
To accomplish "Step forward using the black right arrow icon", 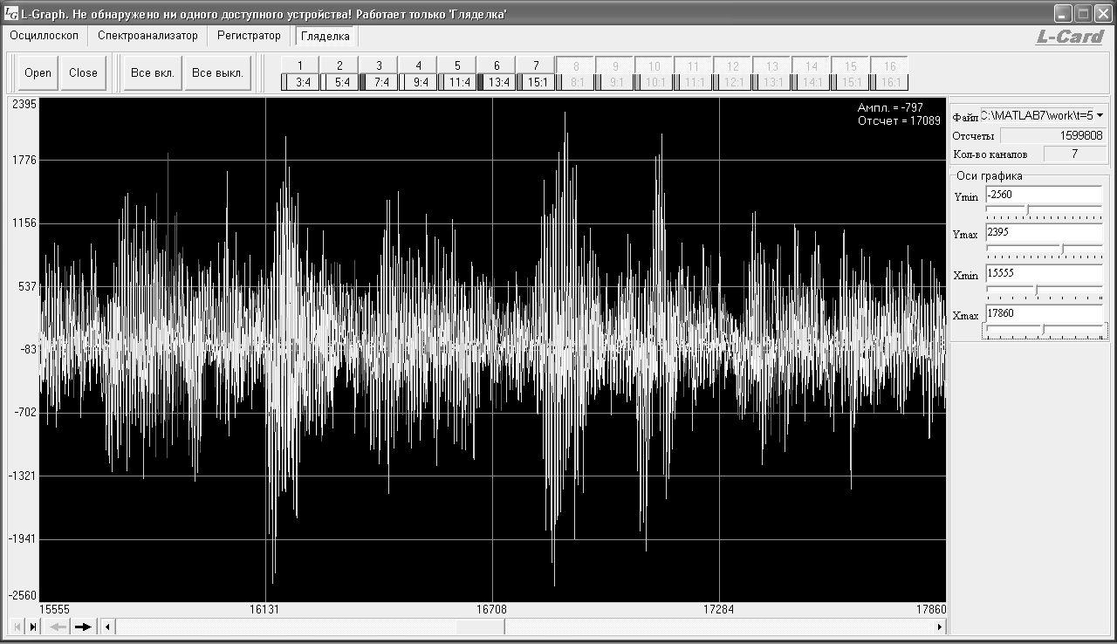I will pyautogui.click(x=85, y=626).
